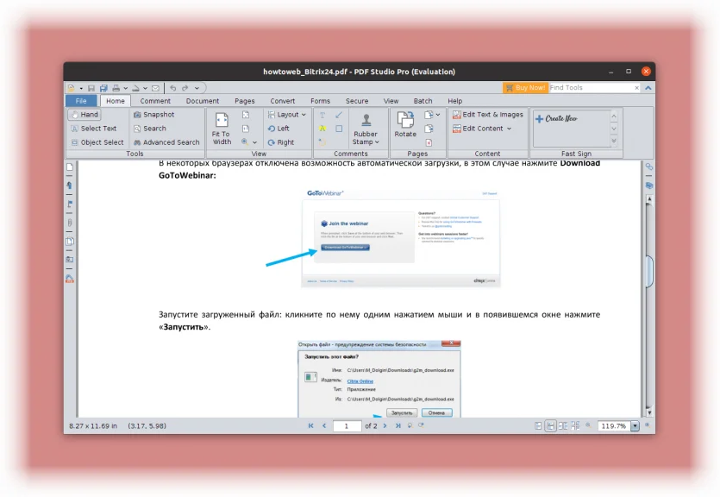Image resolution: width=720 pixels, height=497 pixels.
Task: Click the Snapshot tool
Action: 153,115
